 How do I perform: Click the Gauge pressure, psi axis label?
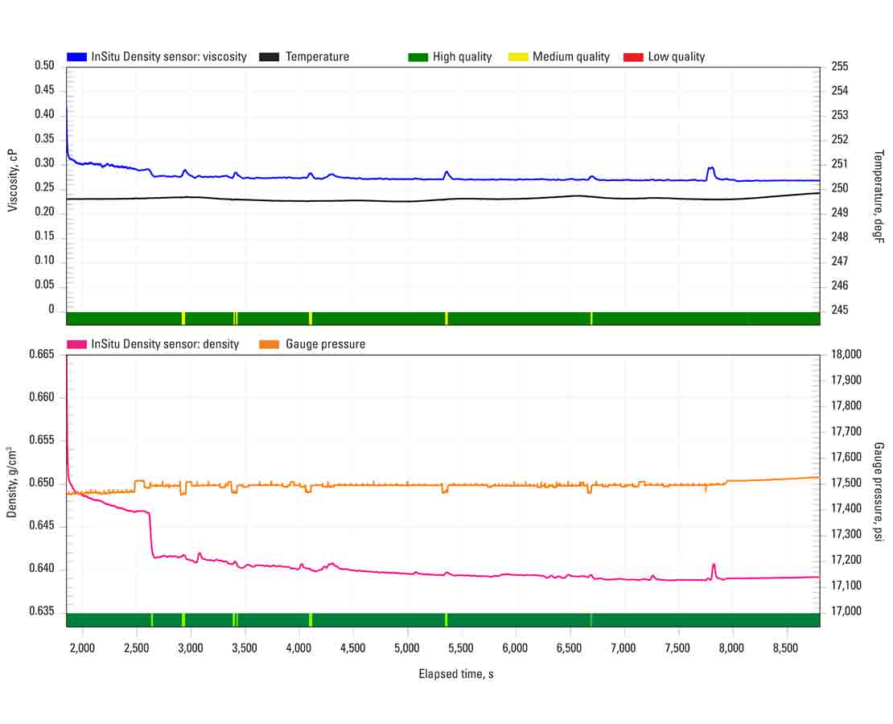click(879, 492)
